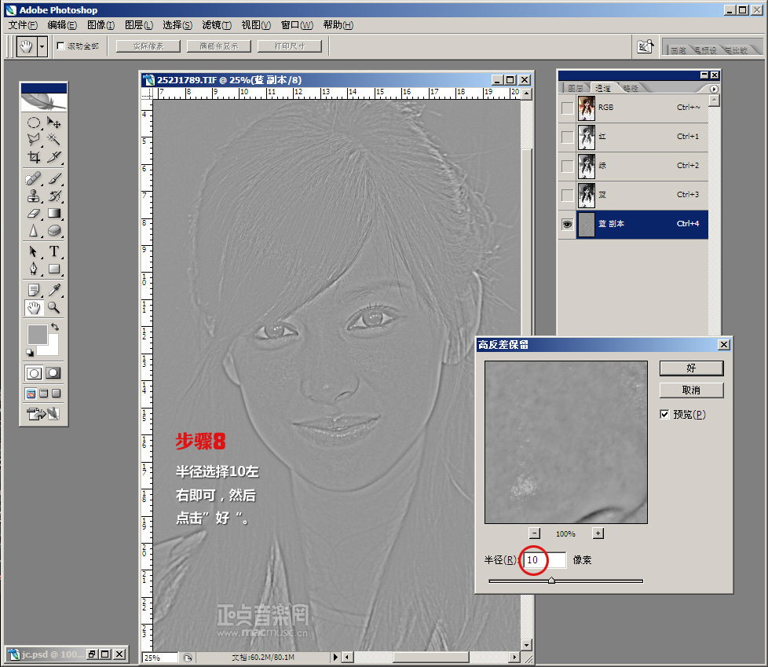Select the Eraser tool
The image size is (768, 667).
[x=34, y=213]
